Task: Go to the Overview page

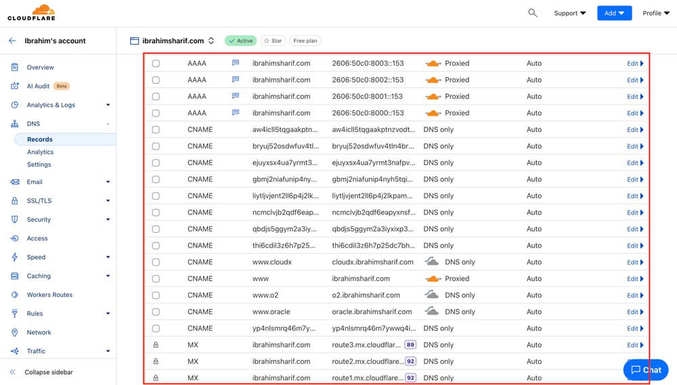Action: click(40, 68)
